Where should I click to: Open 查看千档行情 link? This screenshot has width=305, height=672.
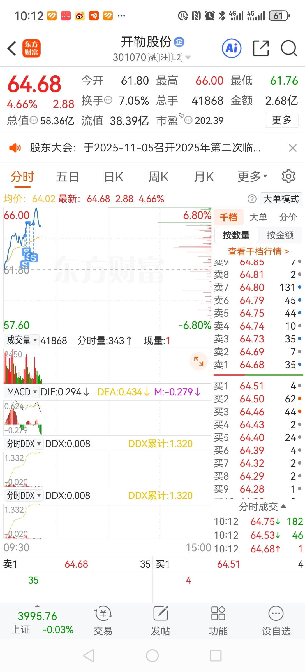tap(258, 251)
